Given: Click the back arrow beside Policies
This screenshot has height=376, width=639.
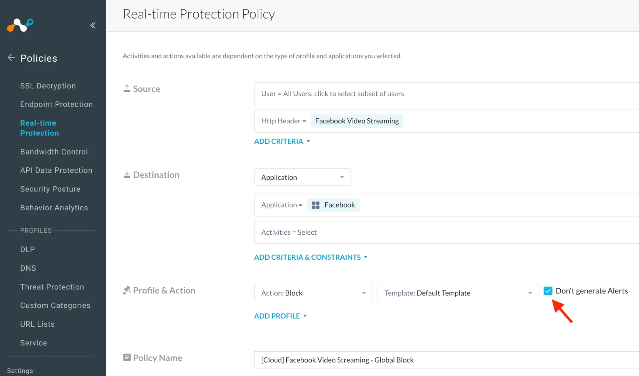Looking at the screenshot, I should click(11, 57).
